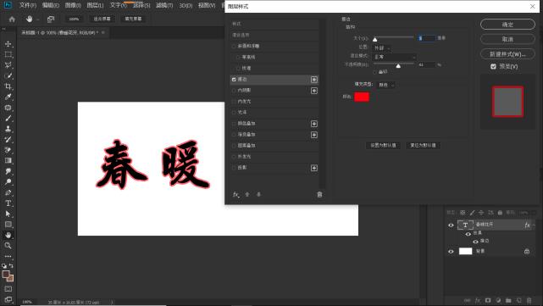Viewport: 543px width, 306px height.
Task: Toggle Effects (效果) visibility eye
Action: pyautogui.click(x=468, y=234)
